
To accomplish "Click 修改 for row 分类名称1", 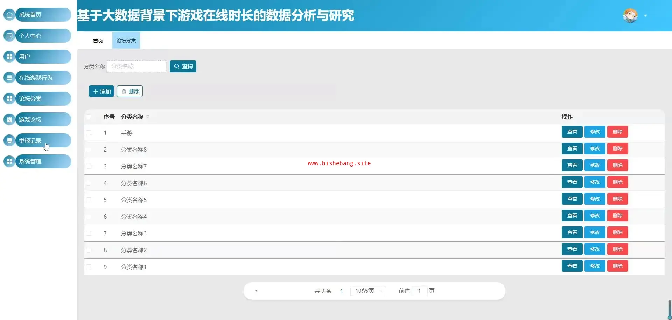I will tap(595, 266).
